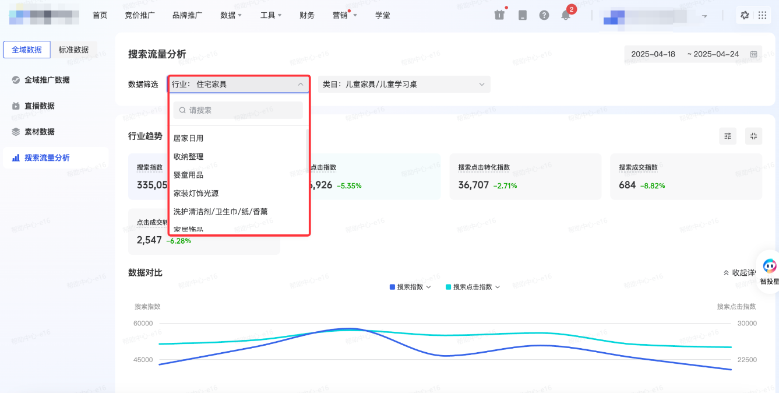Select the 搜索成交指数 metric card
779x393 pixels.
686,177
